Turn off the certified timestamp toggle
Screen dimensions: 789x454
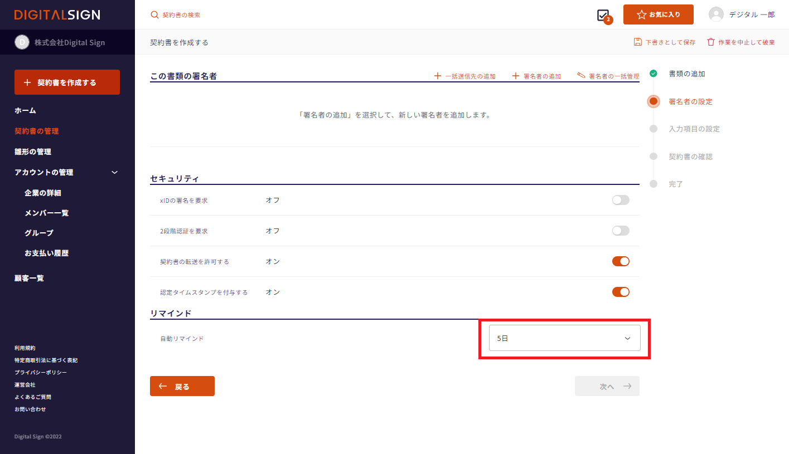pyautogui.click(x=620, y=292)
